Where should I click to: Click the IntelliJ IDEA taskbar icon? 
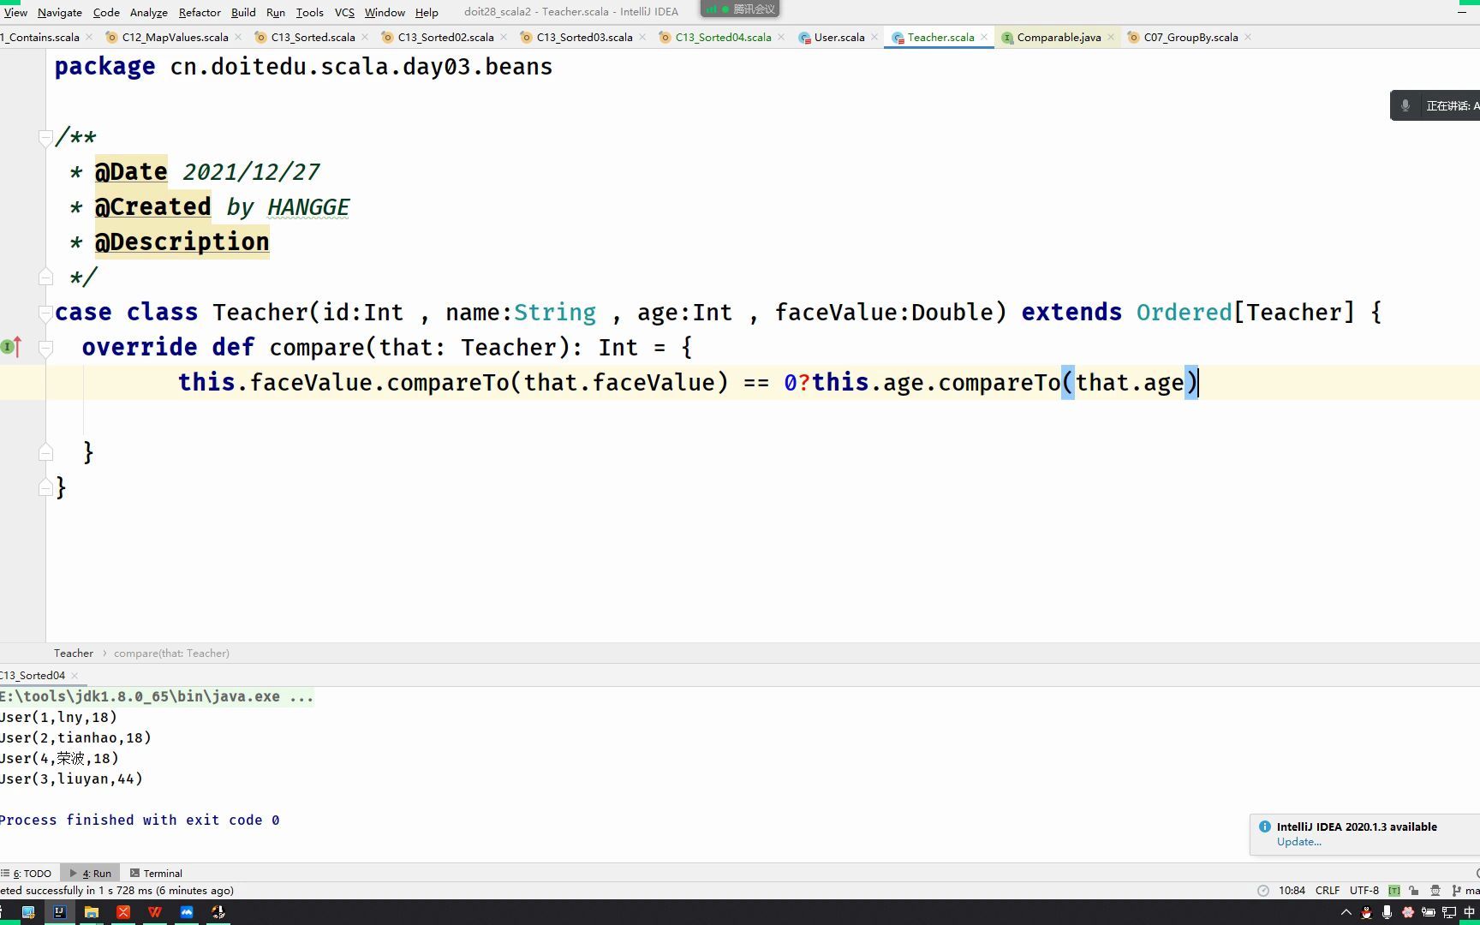pyautogui.click(x=59, y=912)
